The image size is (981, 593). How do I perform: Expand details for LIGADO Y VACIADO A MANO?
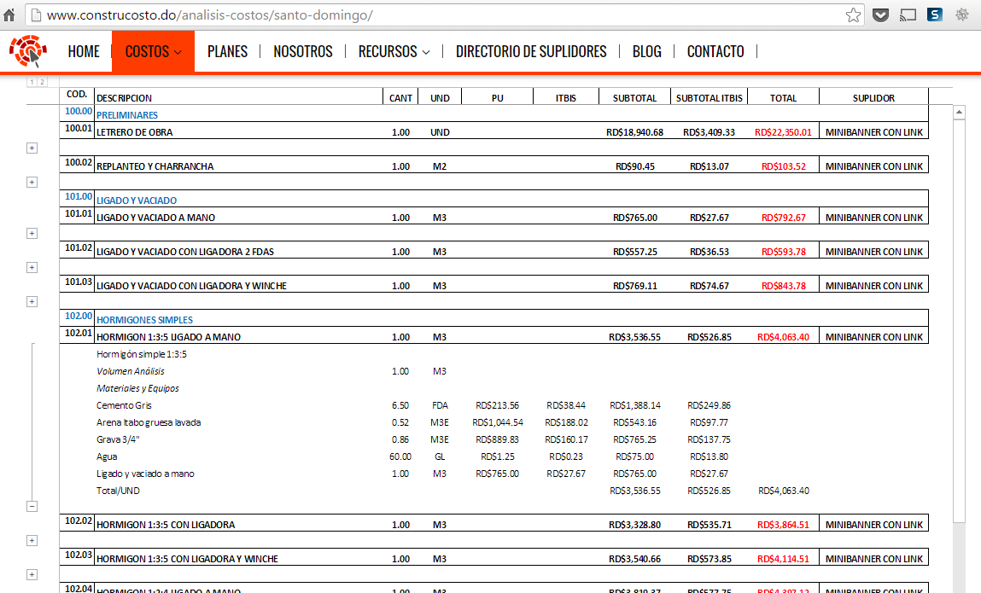pyautogui.click(x=32, y=233)
